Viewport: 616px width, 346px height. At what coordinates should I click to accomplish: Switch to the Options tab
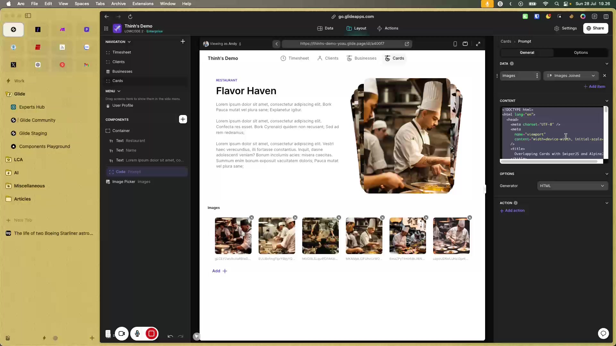581,53
